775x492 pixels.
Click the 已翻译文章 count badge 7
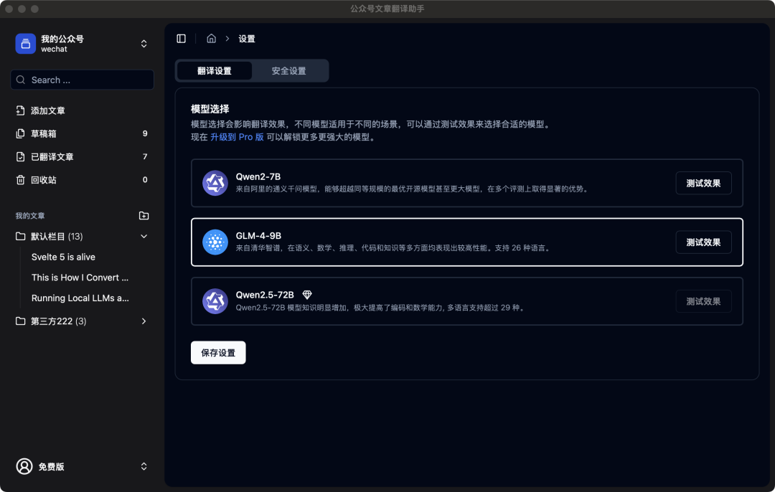coord(145,156)
